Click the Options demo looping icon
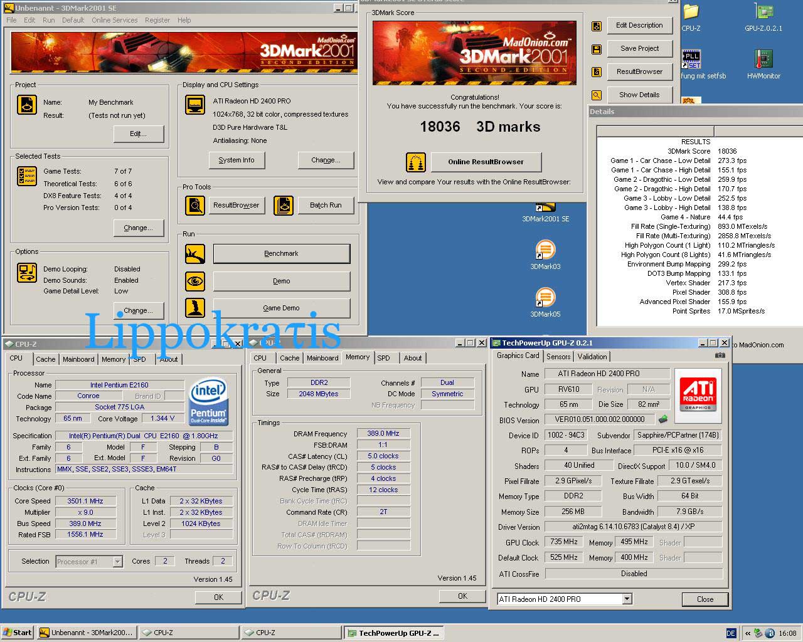 (26, 272)
